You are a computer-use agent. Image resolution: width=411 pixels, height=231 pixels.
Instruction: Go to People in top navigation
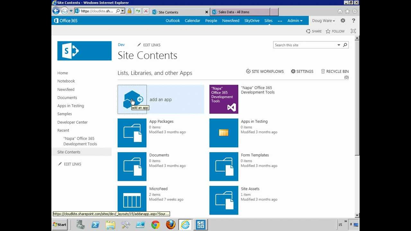coord(211,21)
